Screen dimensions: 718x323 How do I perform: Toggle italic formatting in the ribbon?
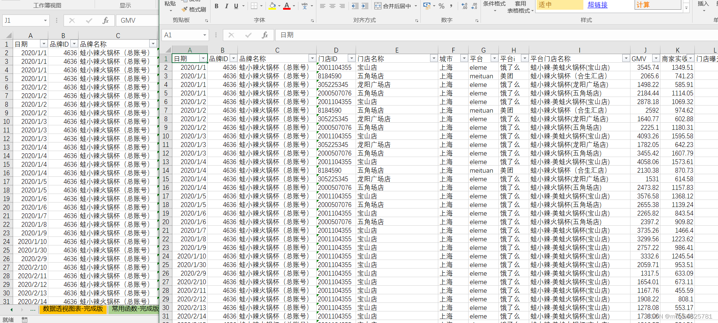(227, 6)
